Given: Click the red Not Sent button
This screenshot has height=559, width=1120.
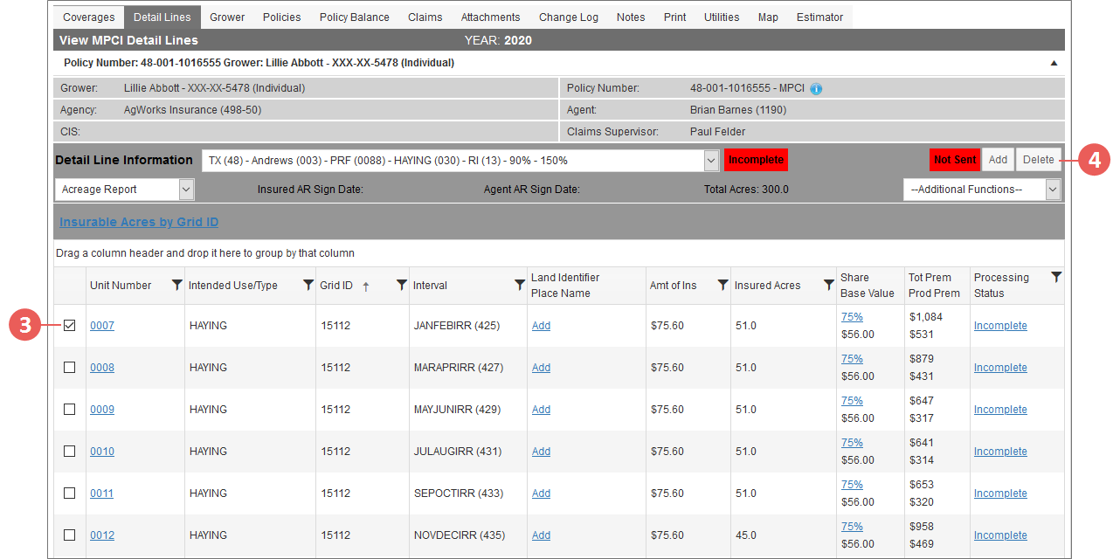Looking at the screenshot, I should click(x=955, y=160).
